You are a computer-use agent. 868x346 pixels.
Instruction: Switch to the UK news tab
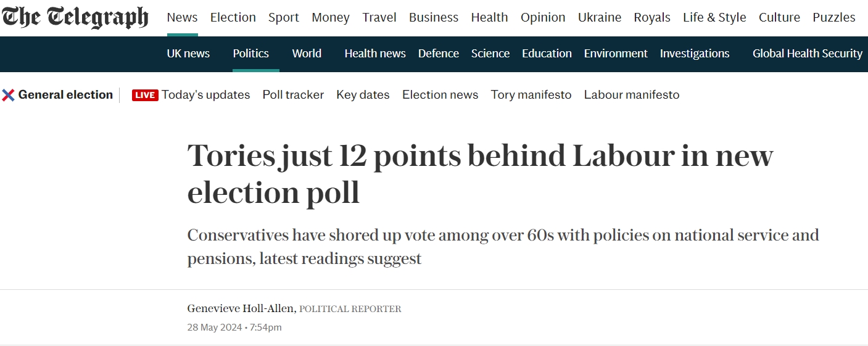[x=188, y=54]
